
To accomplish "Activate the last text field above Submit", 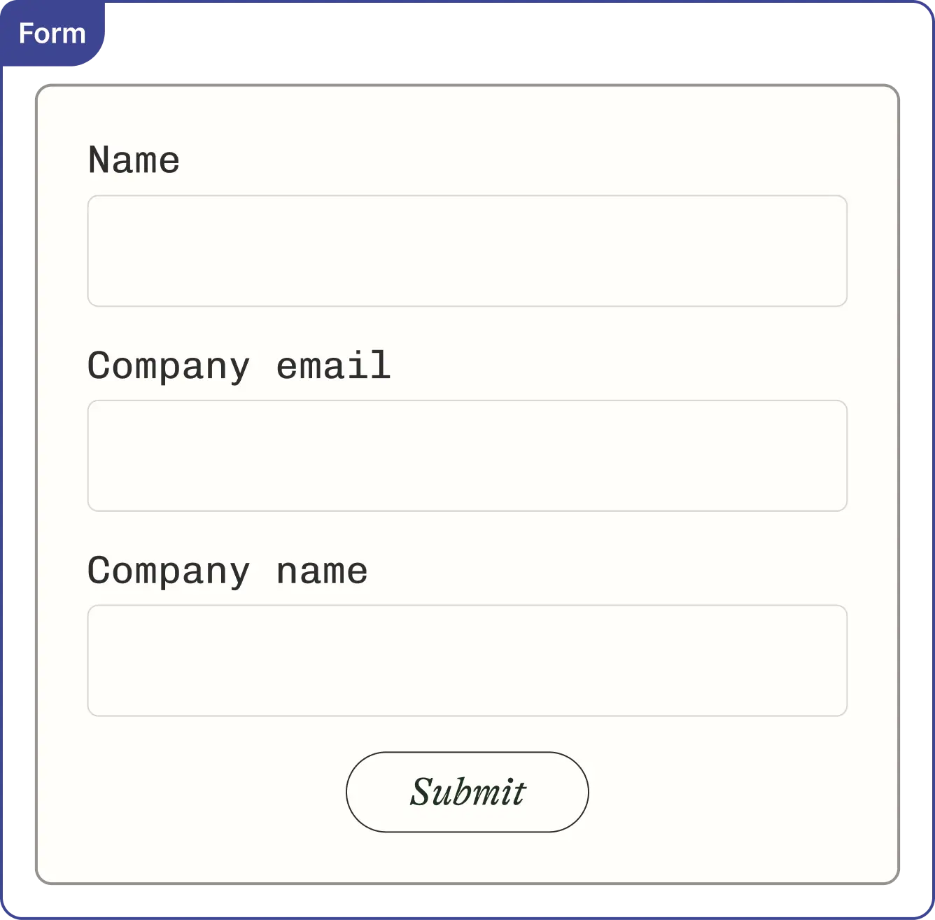I will (467, 661).
